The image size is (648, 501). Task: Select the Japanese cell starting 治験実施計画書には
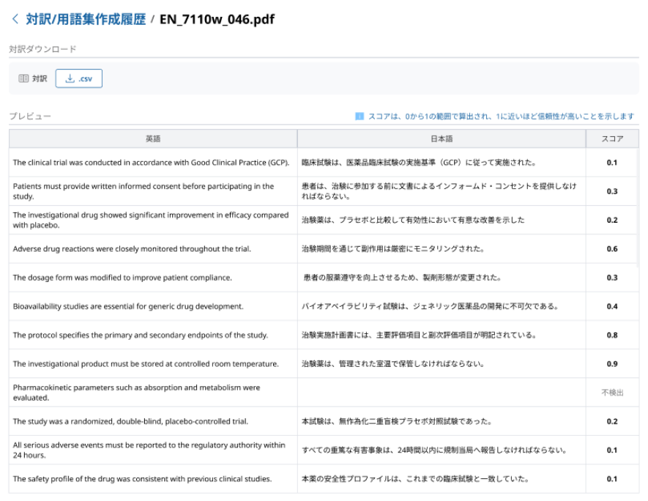tap(419, 335)
